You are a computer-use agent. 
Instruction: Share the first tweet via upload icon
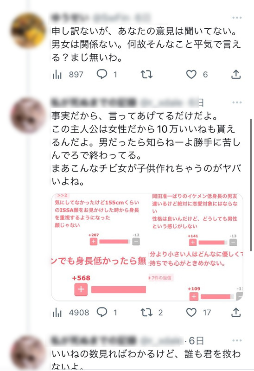click(x=236, y=75)
